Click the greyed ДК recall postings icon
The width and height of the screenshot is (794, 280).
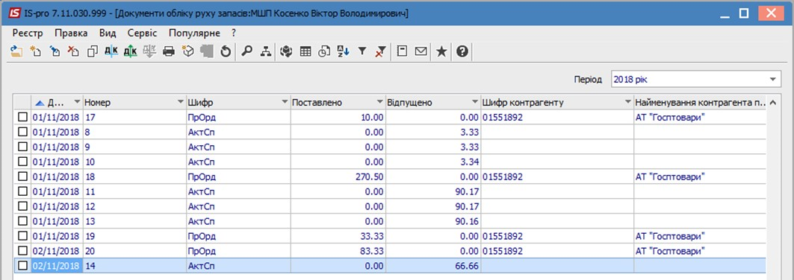click(149, 51)
